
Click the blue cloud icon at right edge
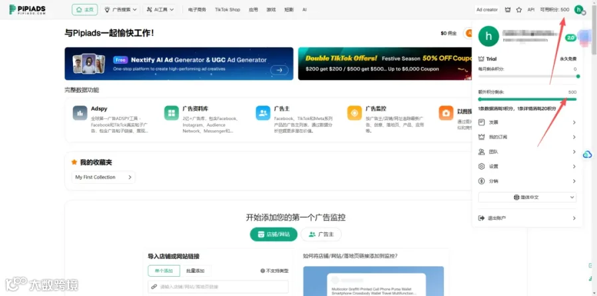588,155
